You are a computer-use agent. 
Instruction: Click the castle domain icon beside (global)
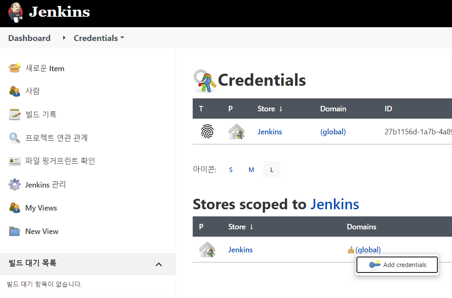(351, 250)
